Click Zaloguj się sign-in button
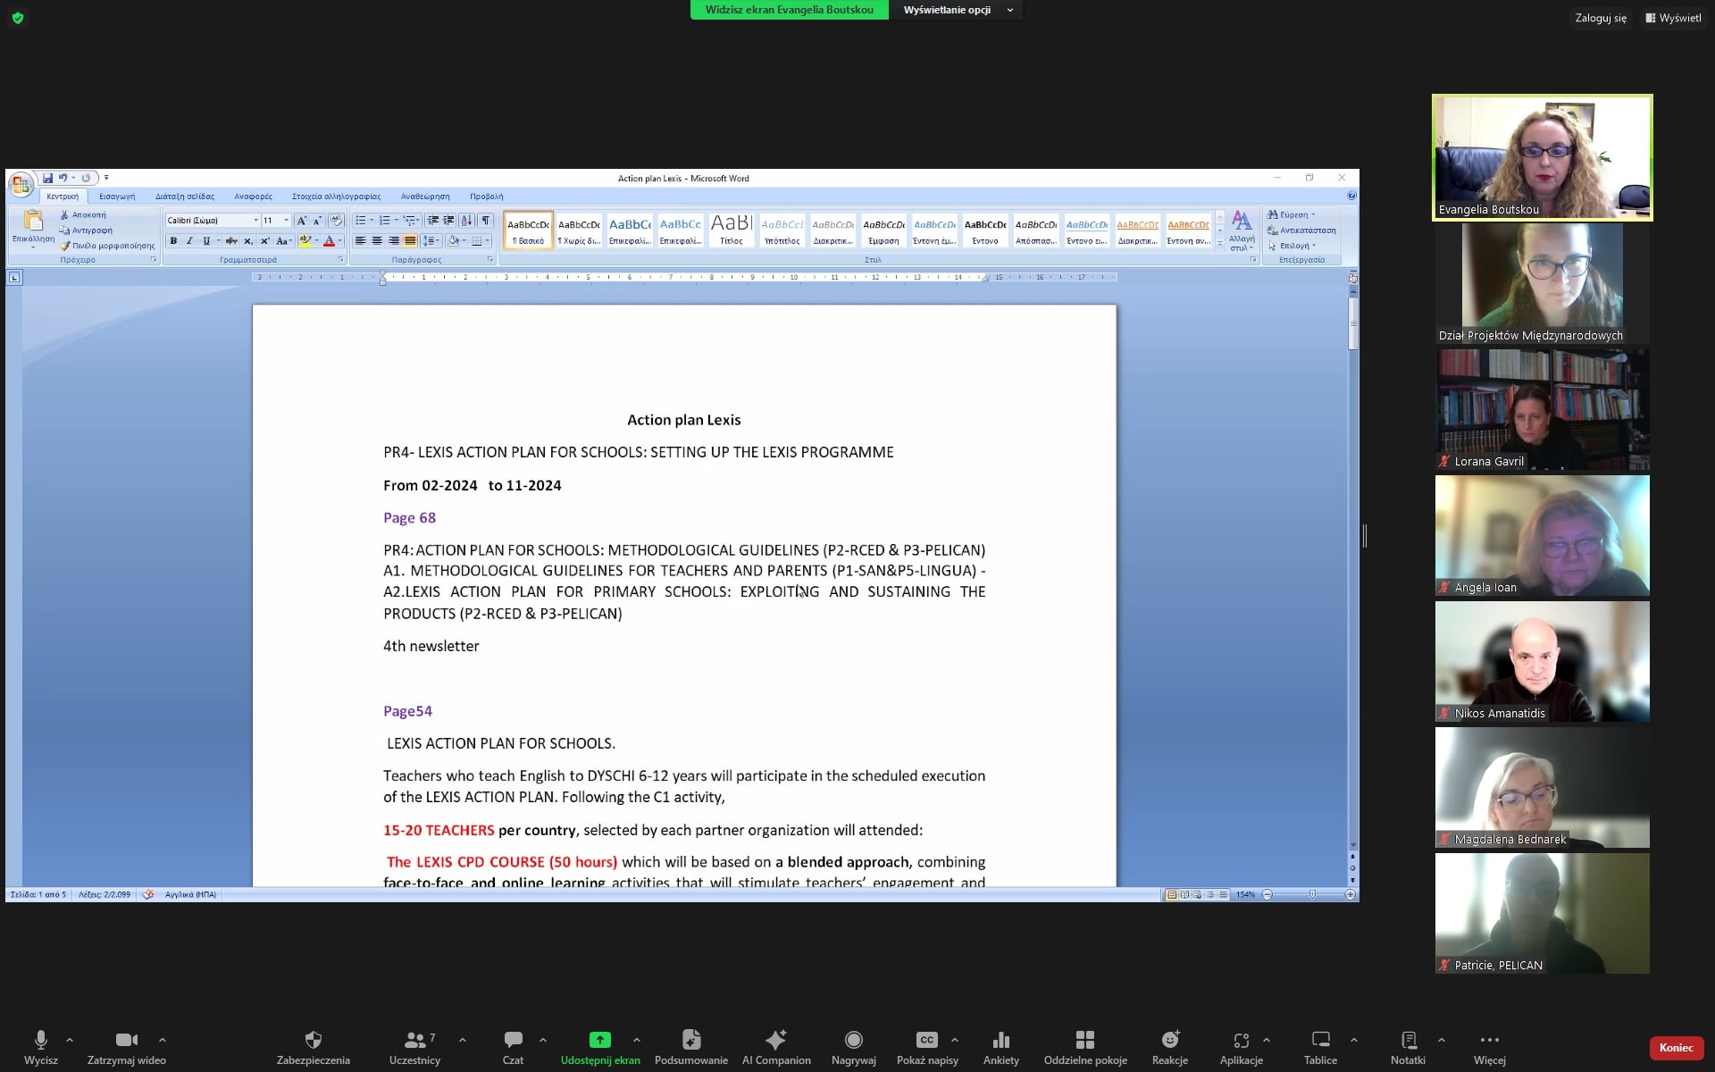 click(x=1601, y=18)
